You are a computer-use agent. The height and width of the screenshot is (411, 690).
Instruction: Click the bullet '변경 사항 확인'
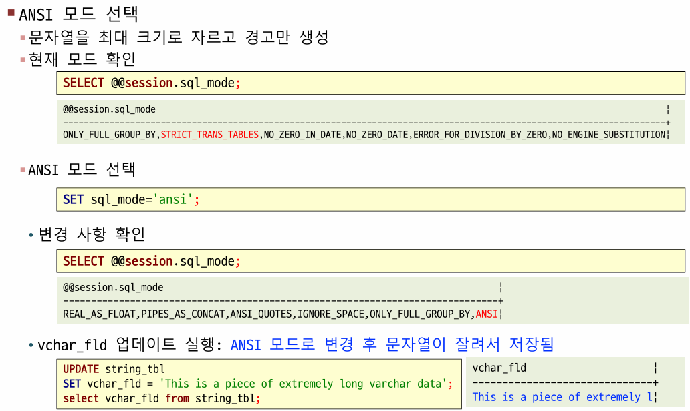[92, 234]
